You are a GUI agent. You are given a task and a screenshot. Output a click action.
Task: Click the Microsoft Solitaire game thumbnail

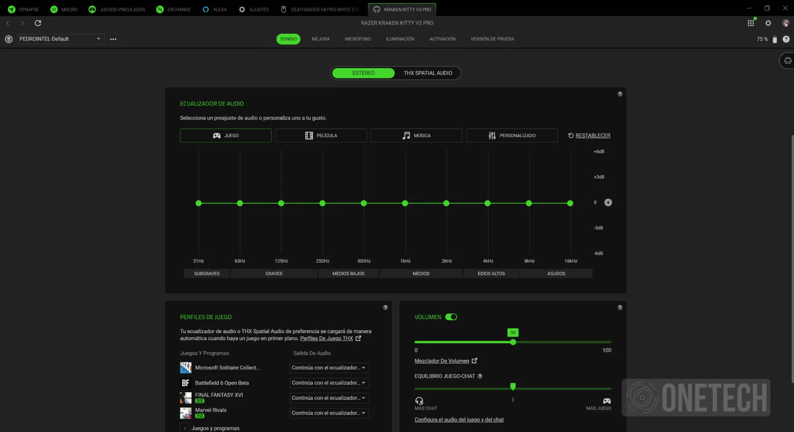tap(185, 368)
